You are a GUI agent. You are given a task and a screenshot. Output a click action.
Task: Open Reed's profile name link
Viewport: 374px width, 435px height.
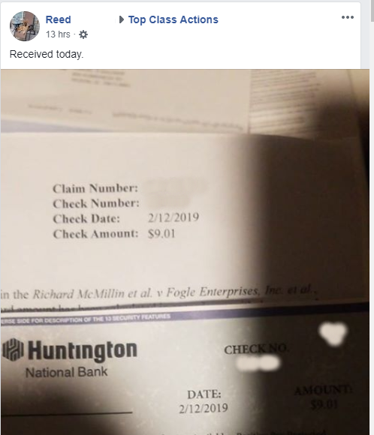point(58,19)
